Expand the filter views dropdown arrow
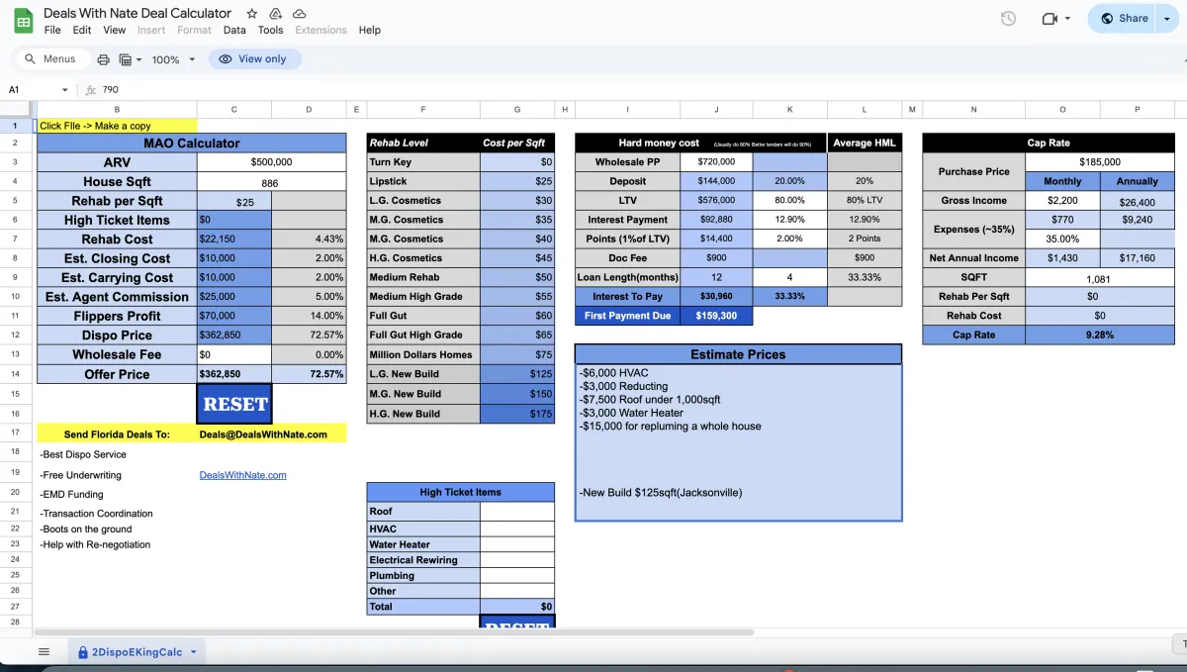Screen dimensions: 1187x672 point(139,59)
